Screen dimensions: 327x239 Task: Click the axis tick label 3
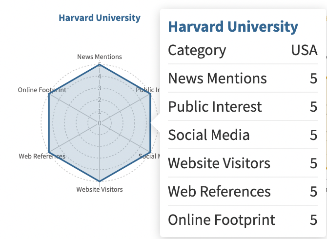pyautogui.click(x=100, y=88)
